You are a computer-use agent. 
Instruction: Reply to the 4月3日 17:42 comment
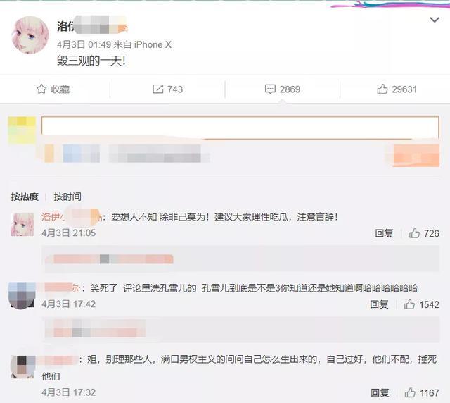(379, 304)
